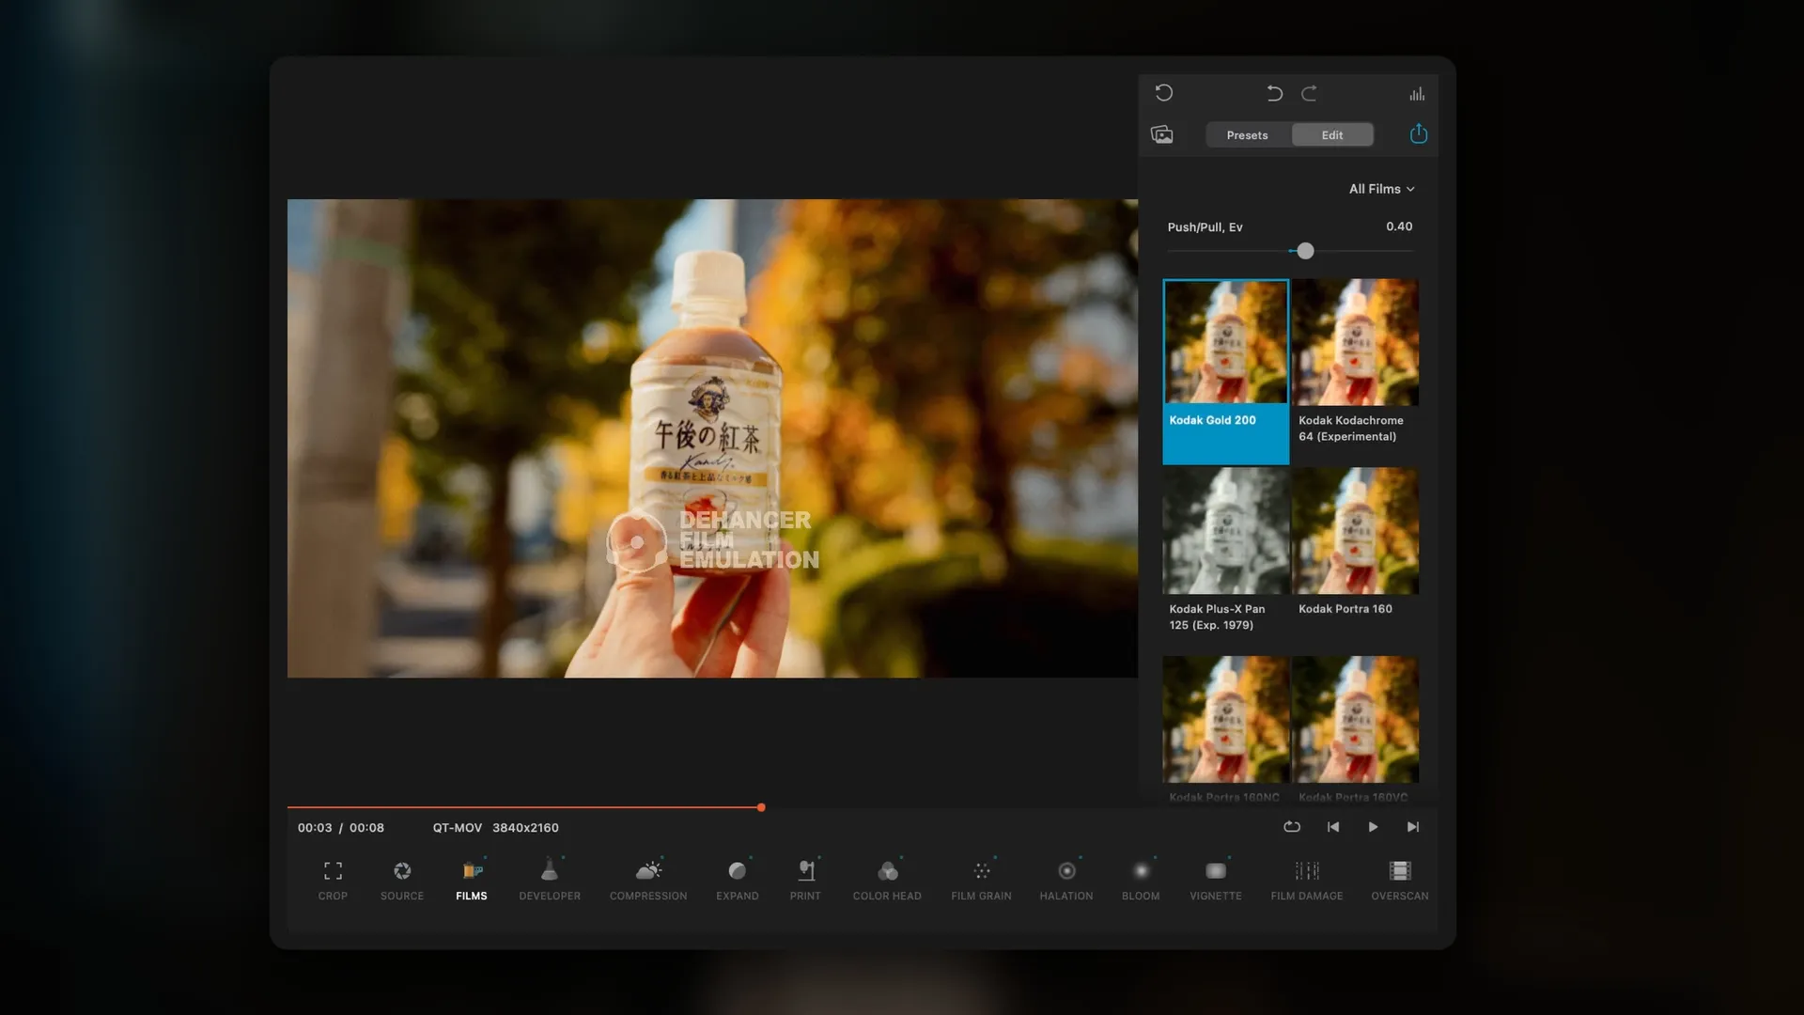Select the Films tool

pyautogui.click(x=472, y=881)
